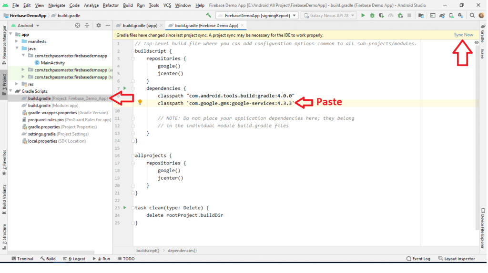
Task: Open the Event Log
Action: [x=418, y=259]
